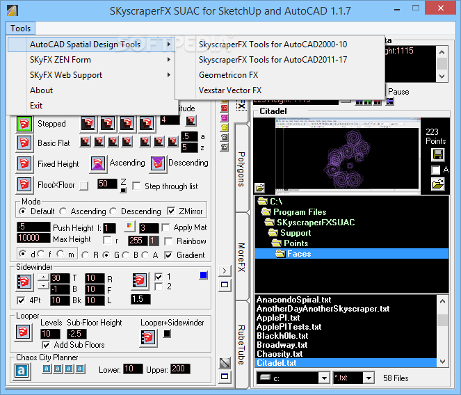Open the Support folder in tree
Image resolution: width=461 pixels, height=395 pixels.
[296, 233]
